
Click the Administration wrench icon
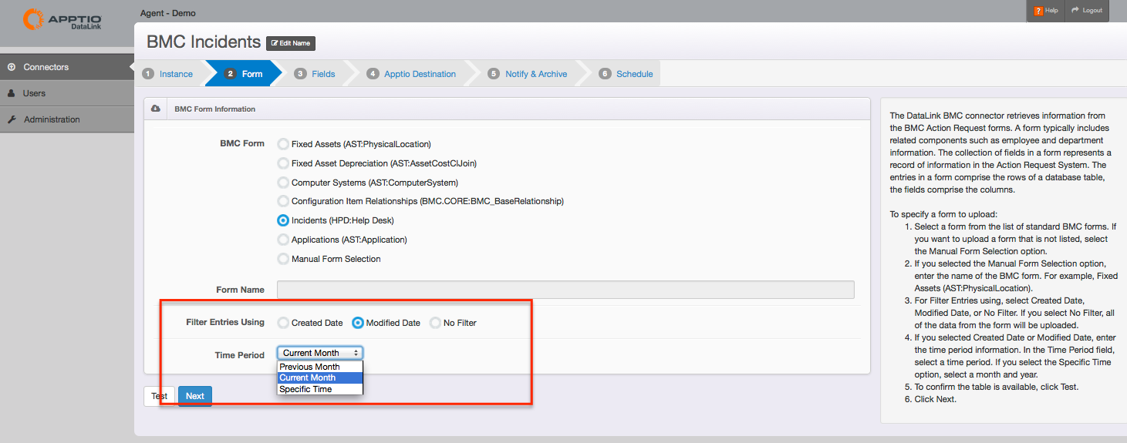coord(12,119)
